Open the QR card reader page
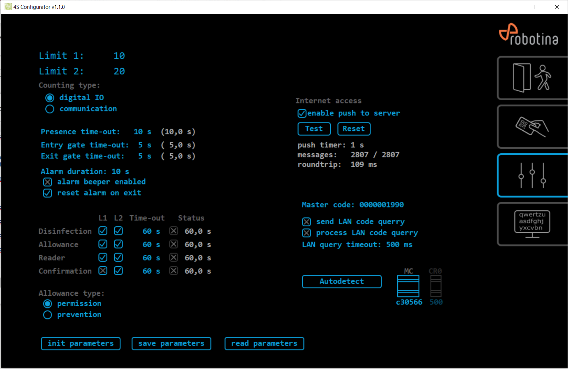The image size is (568, 369). [x=532, y=126]
